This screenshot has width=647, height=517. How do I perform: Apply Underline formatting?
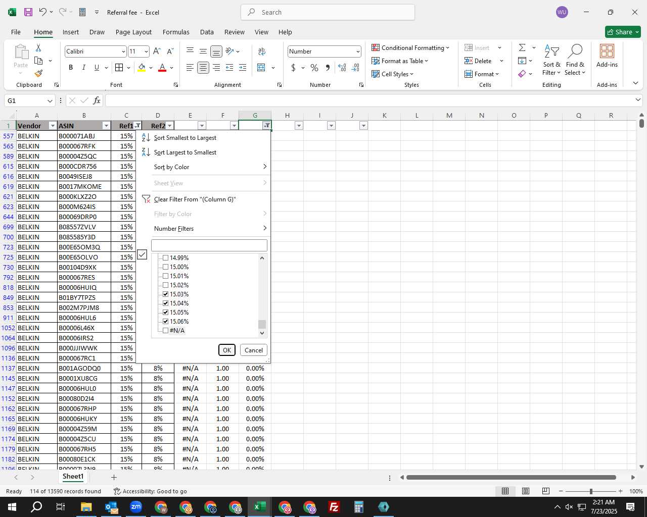(x=97, y=68)
